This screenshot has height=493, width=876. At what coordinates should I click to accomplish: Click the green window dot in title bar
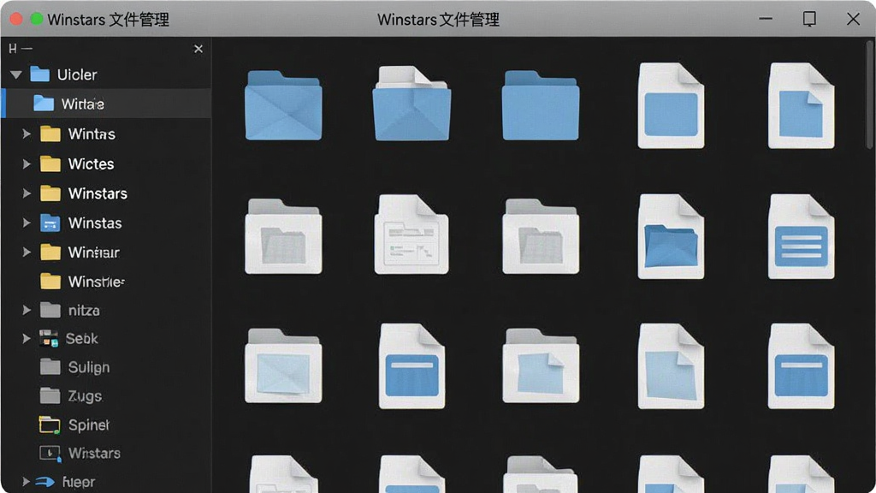(x=36, y=19)
